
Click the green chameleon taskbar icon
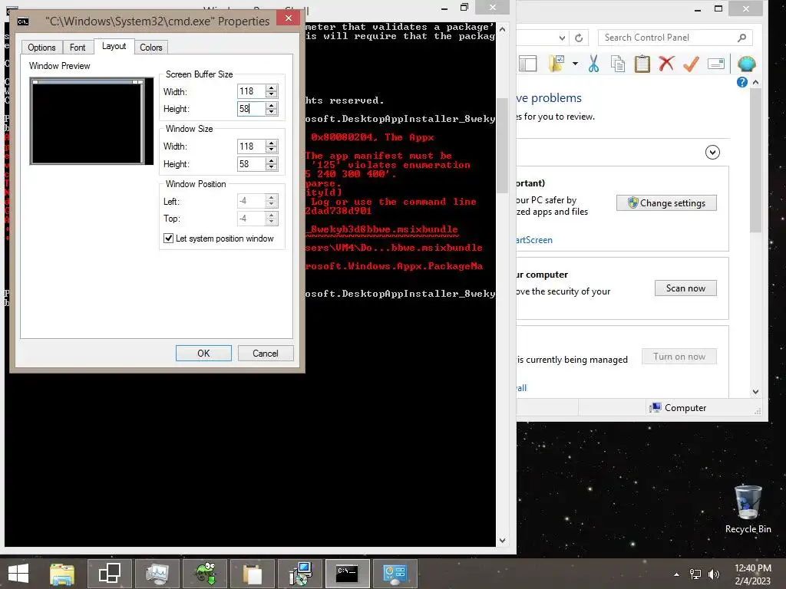pyautogui.click(x=205, y=574)
